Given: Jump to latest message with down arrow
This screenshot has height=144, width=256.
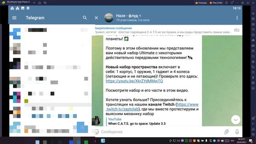Looking at the screenshot, I should [x=236, y=120].
